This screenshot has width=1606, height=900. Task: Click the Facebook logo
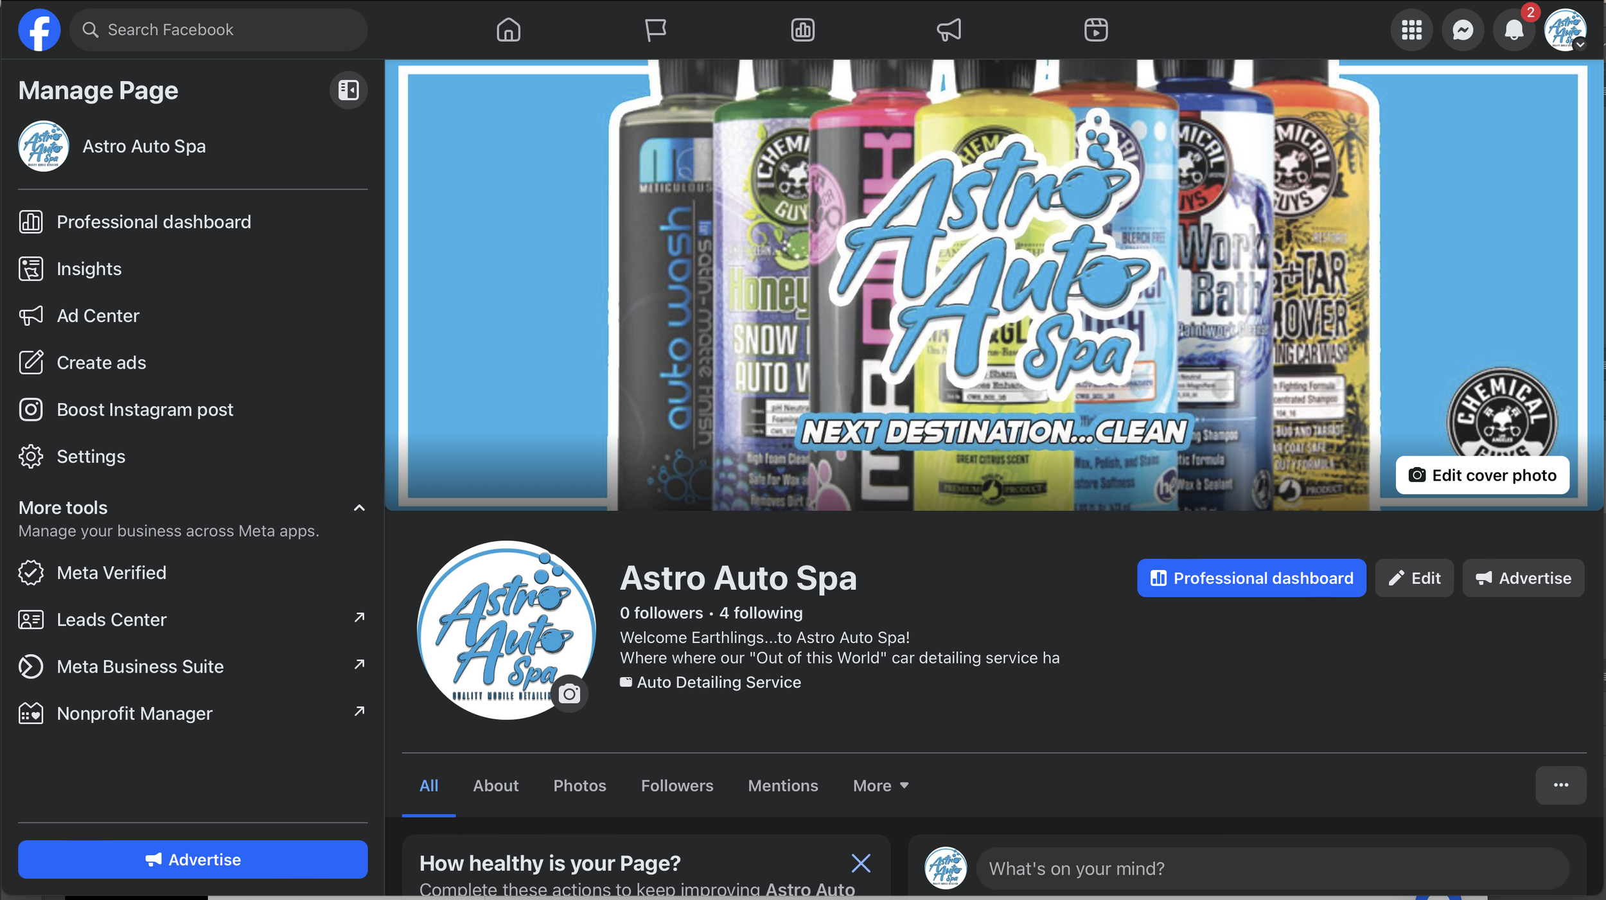(x=39, y=30)
